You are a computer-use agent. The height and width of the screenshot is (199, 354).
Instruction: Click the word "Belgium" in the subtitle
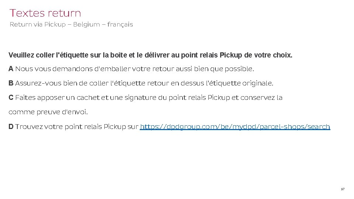click(86, 25)
